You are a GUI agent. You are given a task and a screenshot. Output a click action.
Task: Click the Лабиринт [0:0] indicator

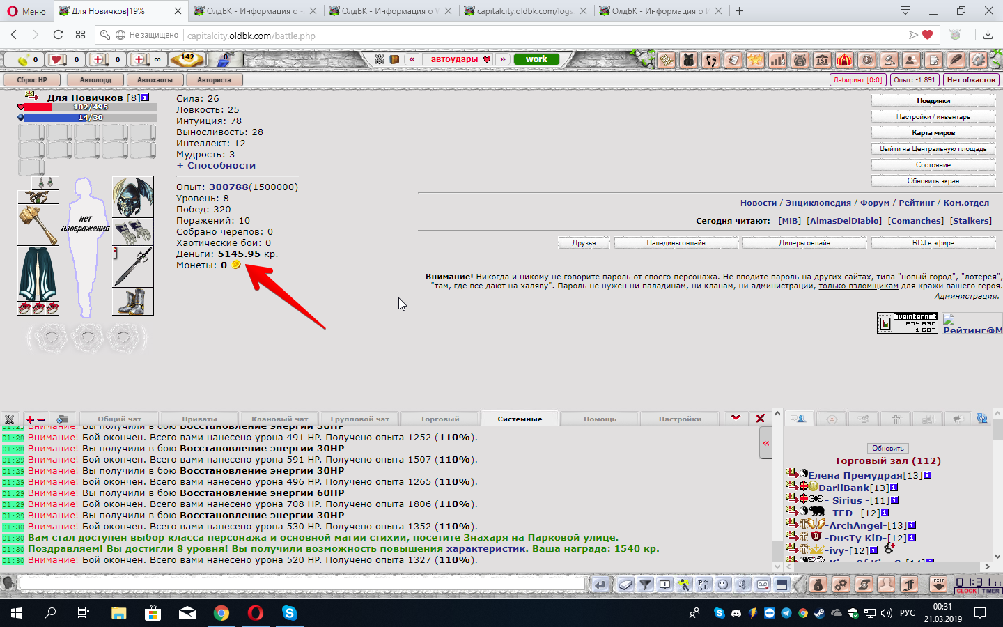coord(858,80)
